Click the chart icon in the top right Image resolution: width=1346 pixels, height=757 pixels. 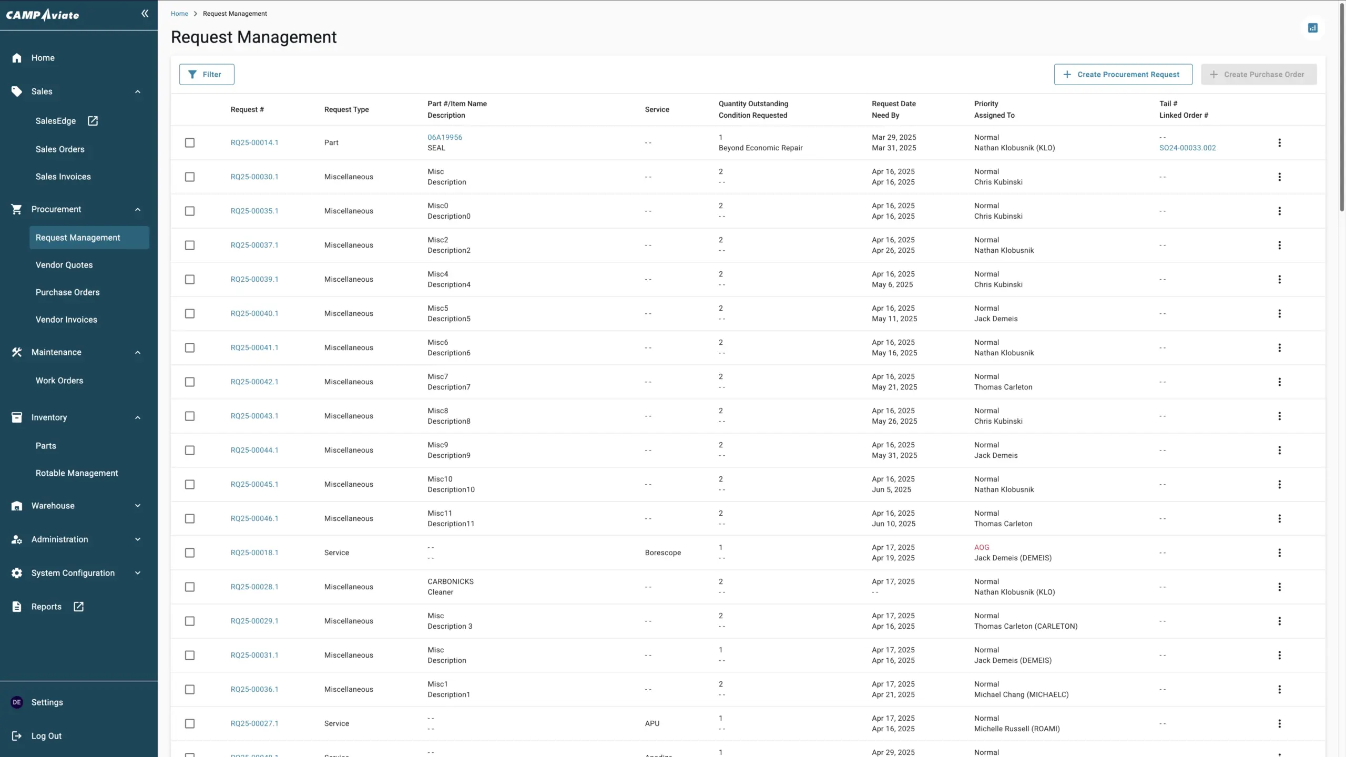[1312, 28]
